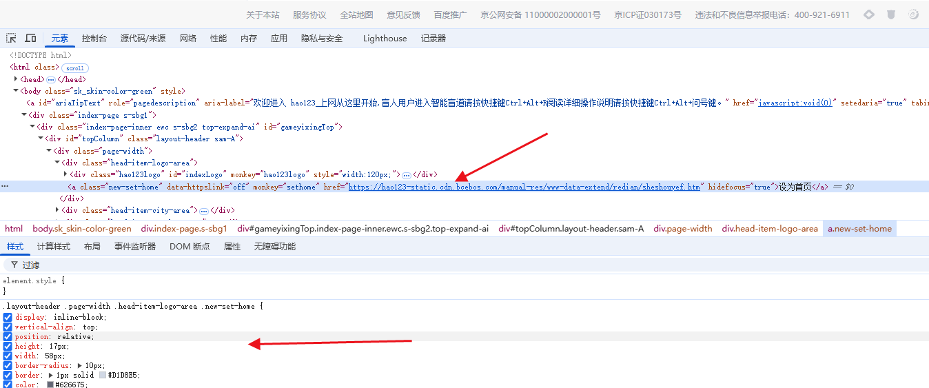Viewport: 929px width, 388px height.
Task: Uncheck the position: relative property
Action: coord(8,336)
